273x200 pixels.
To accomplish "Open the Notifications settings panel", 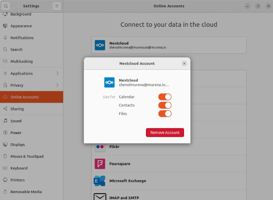I will 22,38.
